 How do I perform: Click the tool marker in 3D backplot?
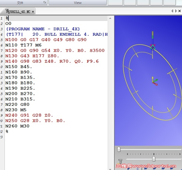pyautogui.click(x=153, y=47)
